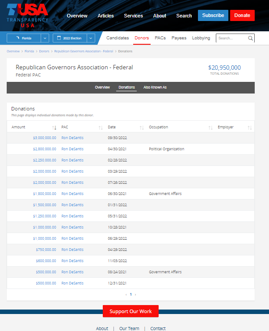The width and height of the screenshot is (269, 331).
Task: Follow Republican Governors Association - Federal breadcrumb
Action: pyautogui.click(x=84, y=51)
